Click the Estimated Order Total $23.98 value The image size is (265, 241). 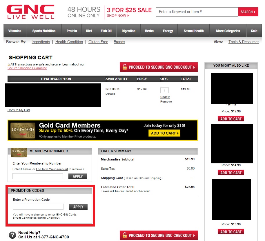coord(190,187)
